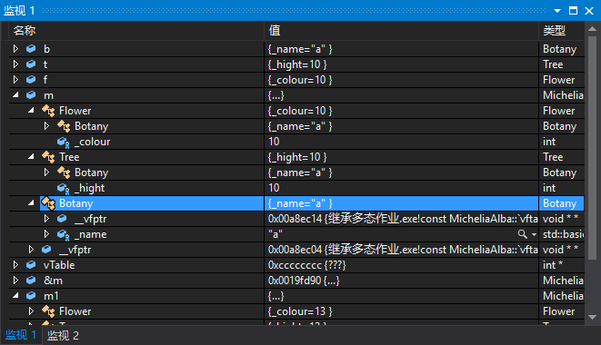Viewport: 601px width, 345px height.
Task: Click the field icon next to _hight
Action: (64, 189)
